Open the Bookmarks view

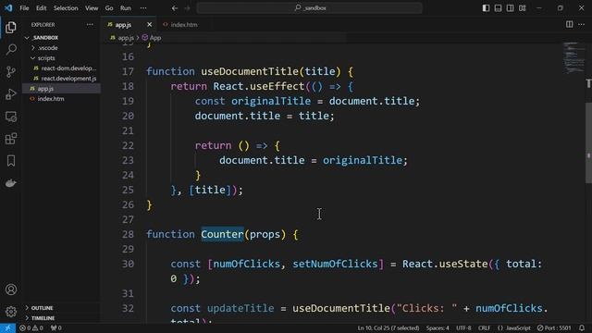(11, 161)
